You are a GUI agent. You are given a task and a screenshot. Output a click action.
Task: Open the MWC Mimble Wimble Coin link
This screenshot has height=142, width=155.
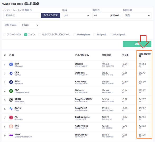coord(23,135)
